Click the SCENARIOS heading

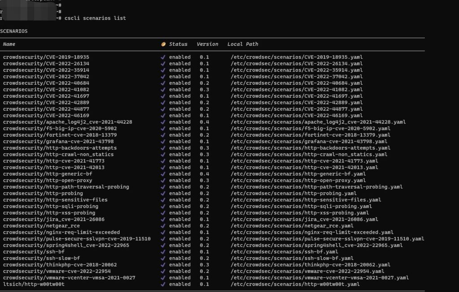click(x=14, y=31)
